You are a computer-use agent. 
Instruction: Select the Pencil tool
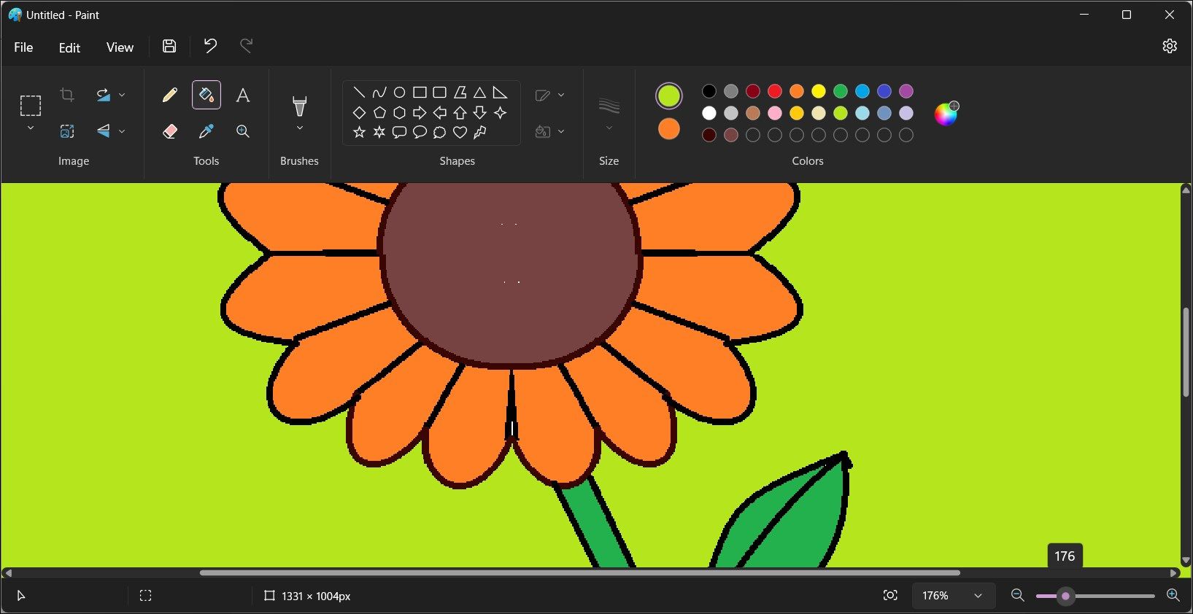click(169, 95)
